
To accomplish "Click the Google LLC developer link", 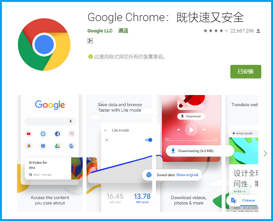I will coord(100,31).
